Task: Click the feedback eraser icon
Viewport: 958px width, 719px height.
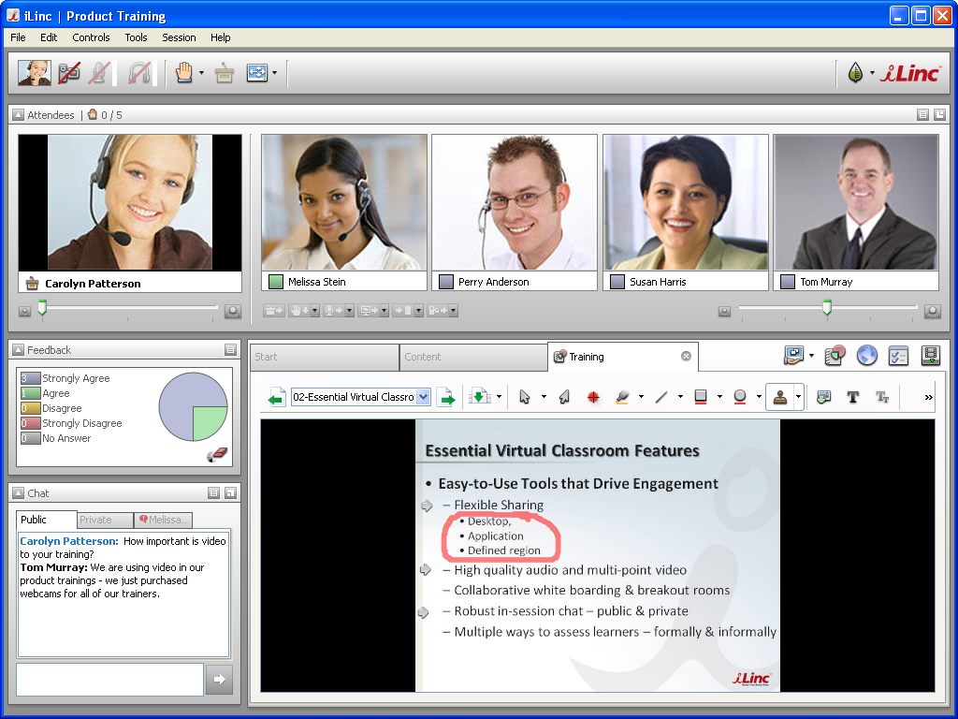Action: point(217,454)
